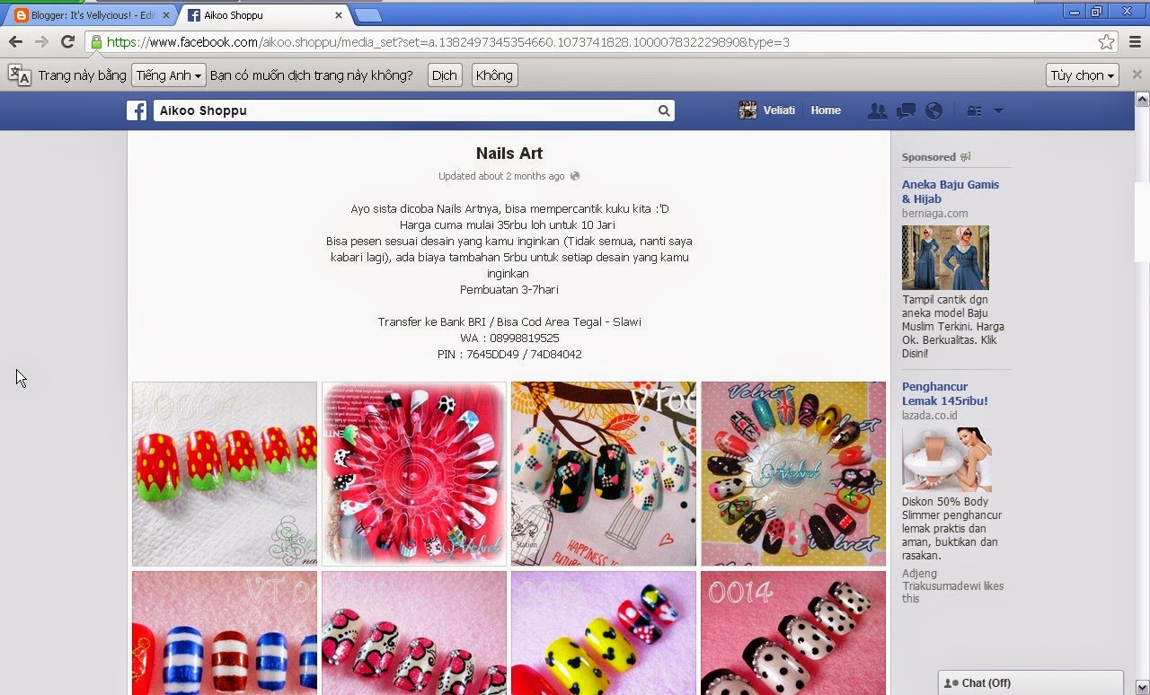Image resolution: width=1150 pixels, height=695 pixels.
Task: Open the Penghancur Lemak 145ribu ad
Action: pos(945,393)
